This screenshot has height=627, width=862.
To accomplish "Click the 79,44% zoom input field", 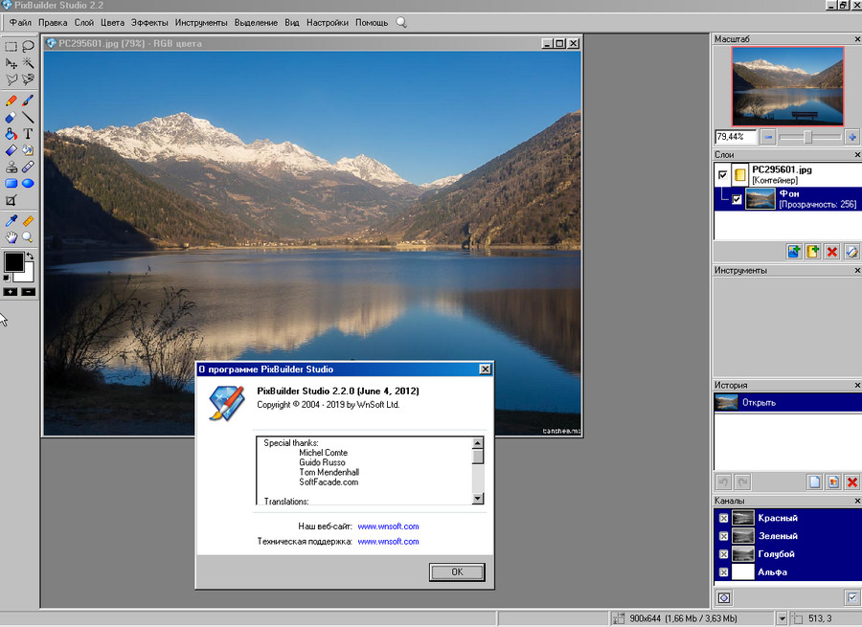I will point(736,137).
